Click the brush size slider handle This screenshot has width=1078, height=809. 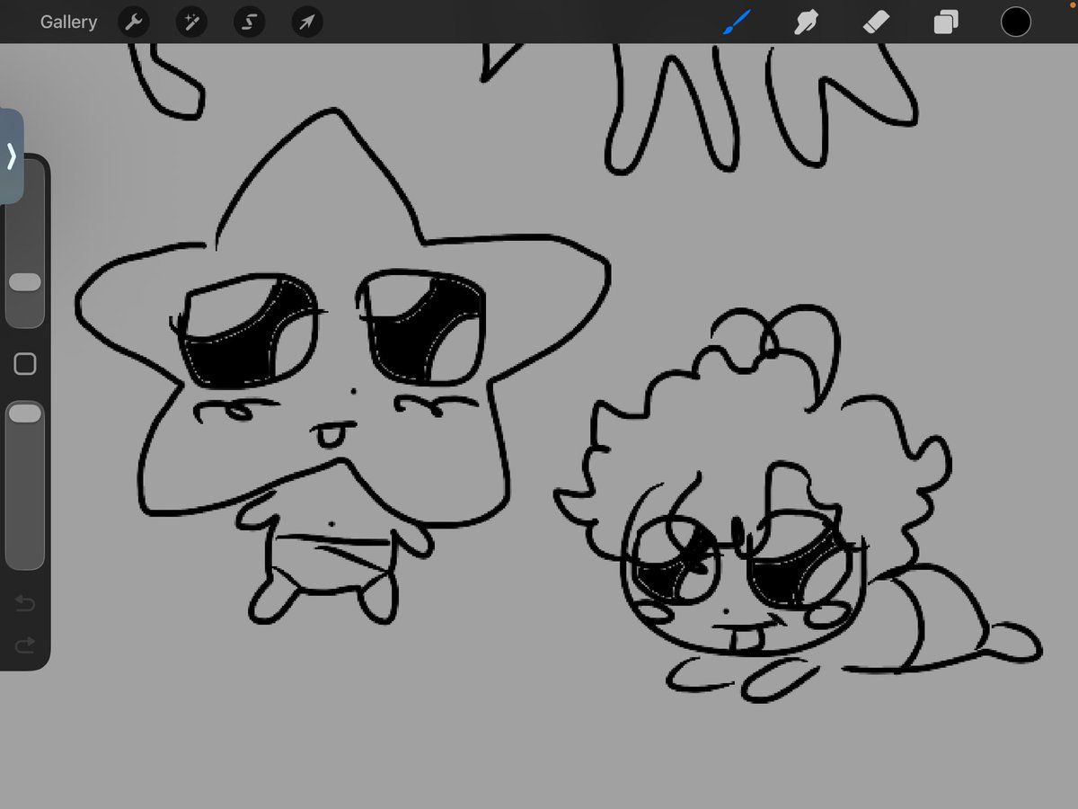pyautogui.click(x=25, y=282)
